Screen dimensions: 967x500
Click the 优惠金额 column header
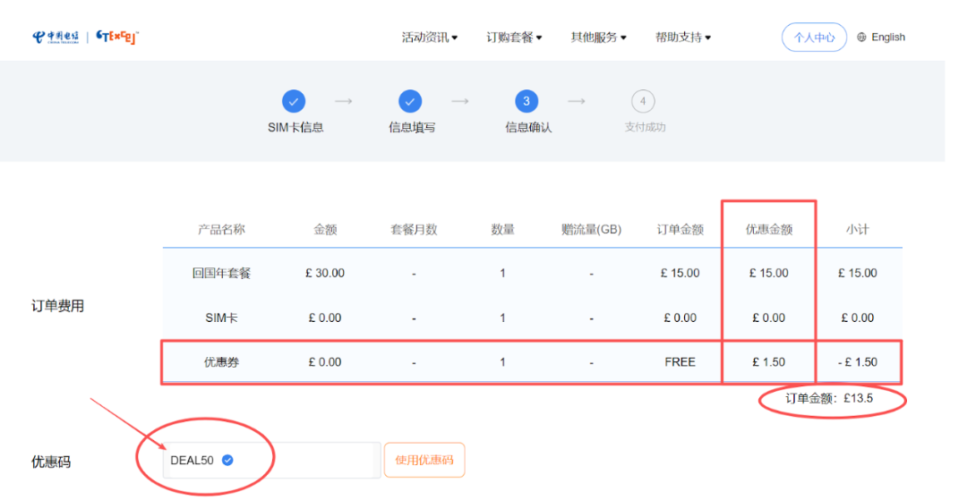(769, 229)
